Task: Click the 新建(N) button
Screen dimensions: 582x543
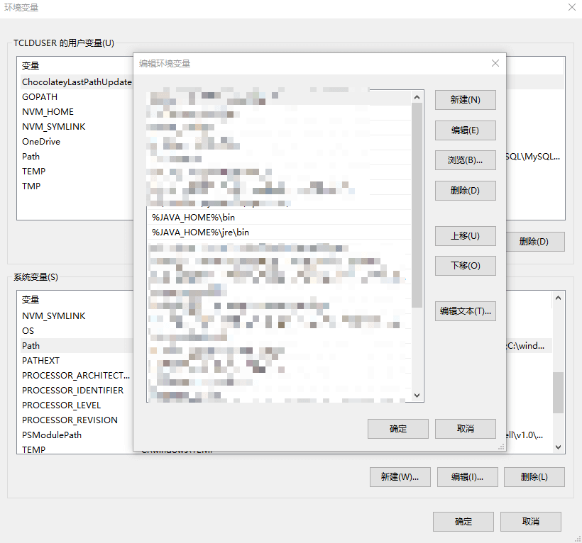Action: [x=465, y=100]
